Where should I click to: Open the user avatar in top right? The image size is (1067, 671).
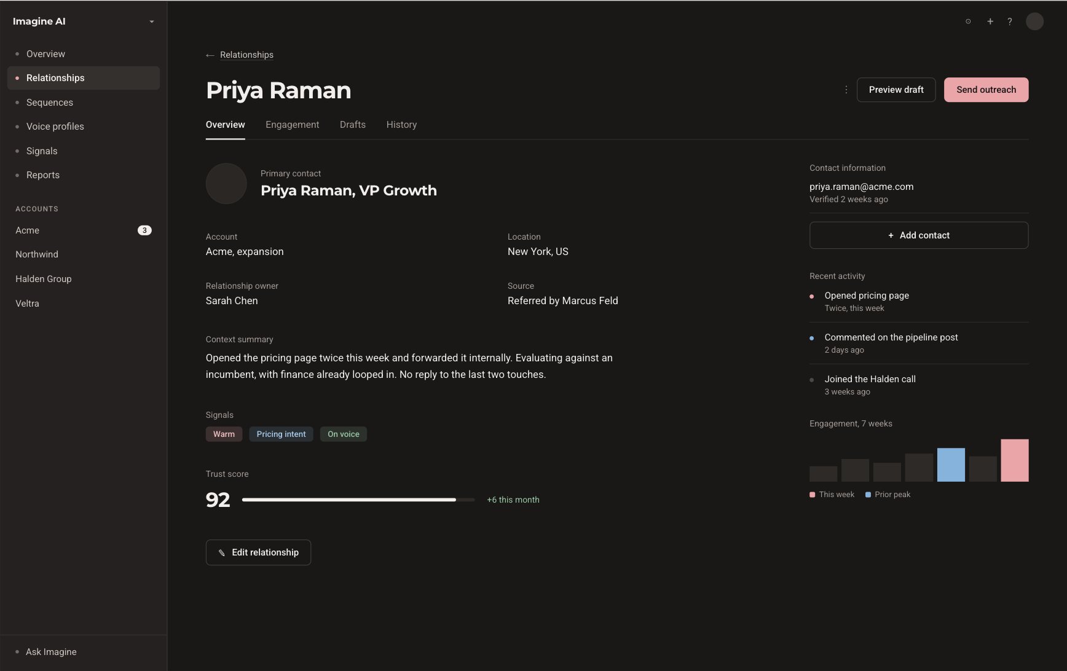[x=1035, y=22]
